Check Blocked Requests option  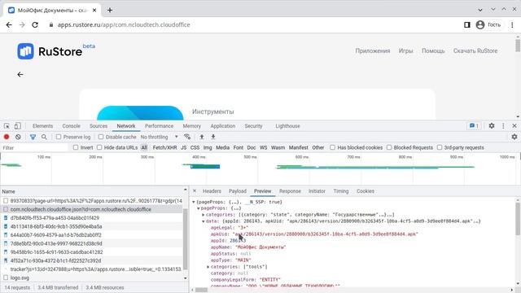click(x=389, y=147)
